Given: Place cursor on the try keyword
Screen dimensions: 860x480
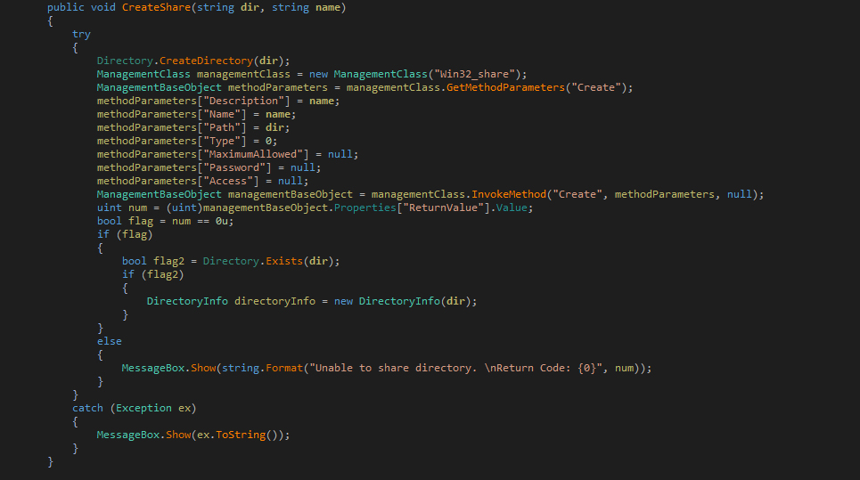Looking at the screenshot, I should (81, 34).
